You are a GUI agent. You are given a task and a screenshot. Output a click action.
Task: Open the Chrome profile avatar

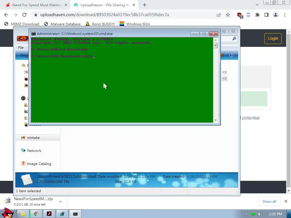(276, 15)
